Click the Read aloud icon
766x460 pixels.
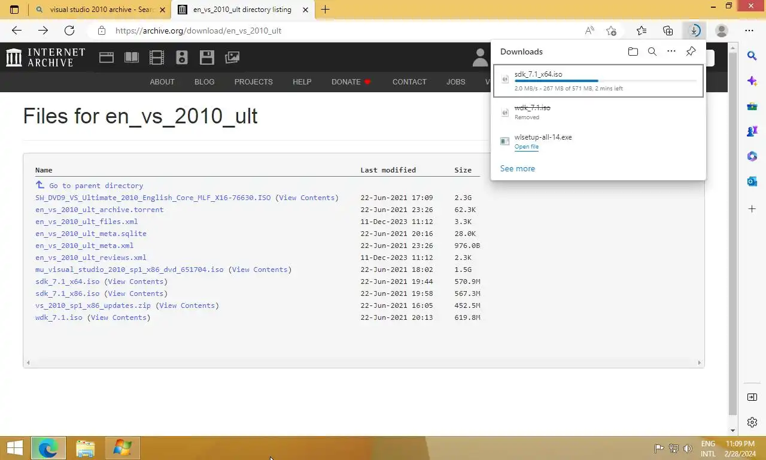[589, 31]
